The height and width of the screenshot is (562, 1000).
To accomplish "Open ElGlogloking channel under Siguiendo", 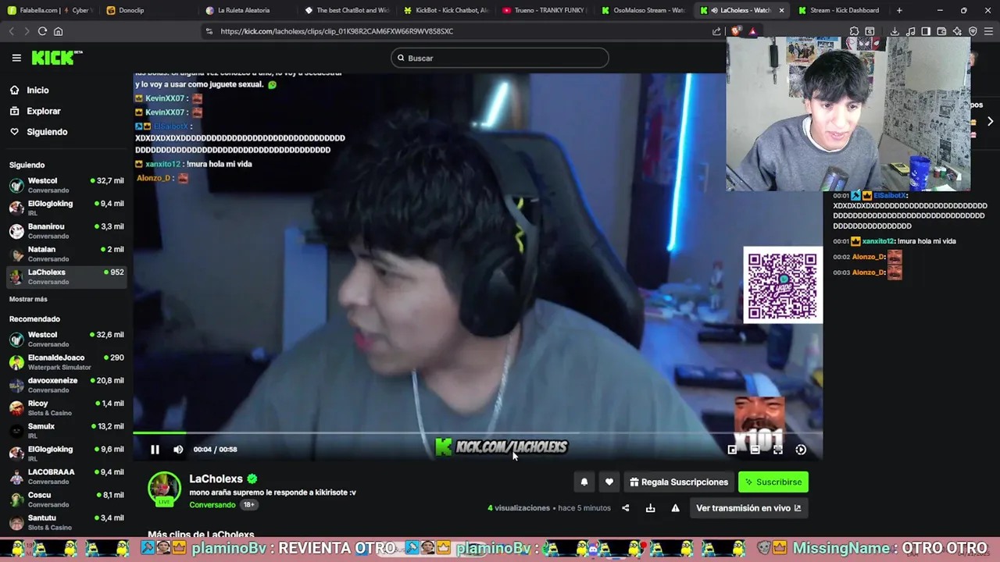I will click(x=66, y=208).
